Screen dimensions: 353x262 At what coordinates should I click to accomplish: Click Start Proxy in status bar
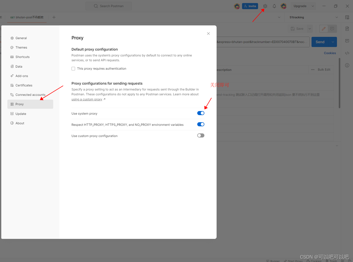(293, 261)
